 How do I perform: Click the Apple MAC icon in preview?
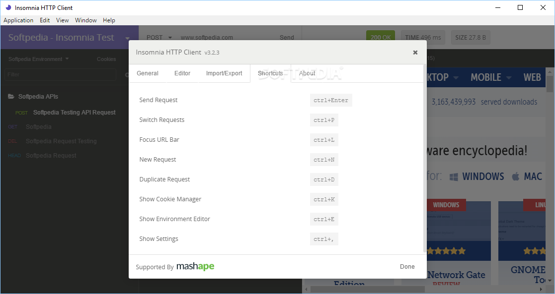(x=516, y=176)
